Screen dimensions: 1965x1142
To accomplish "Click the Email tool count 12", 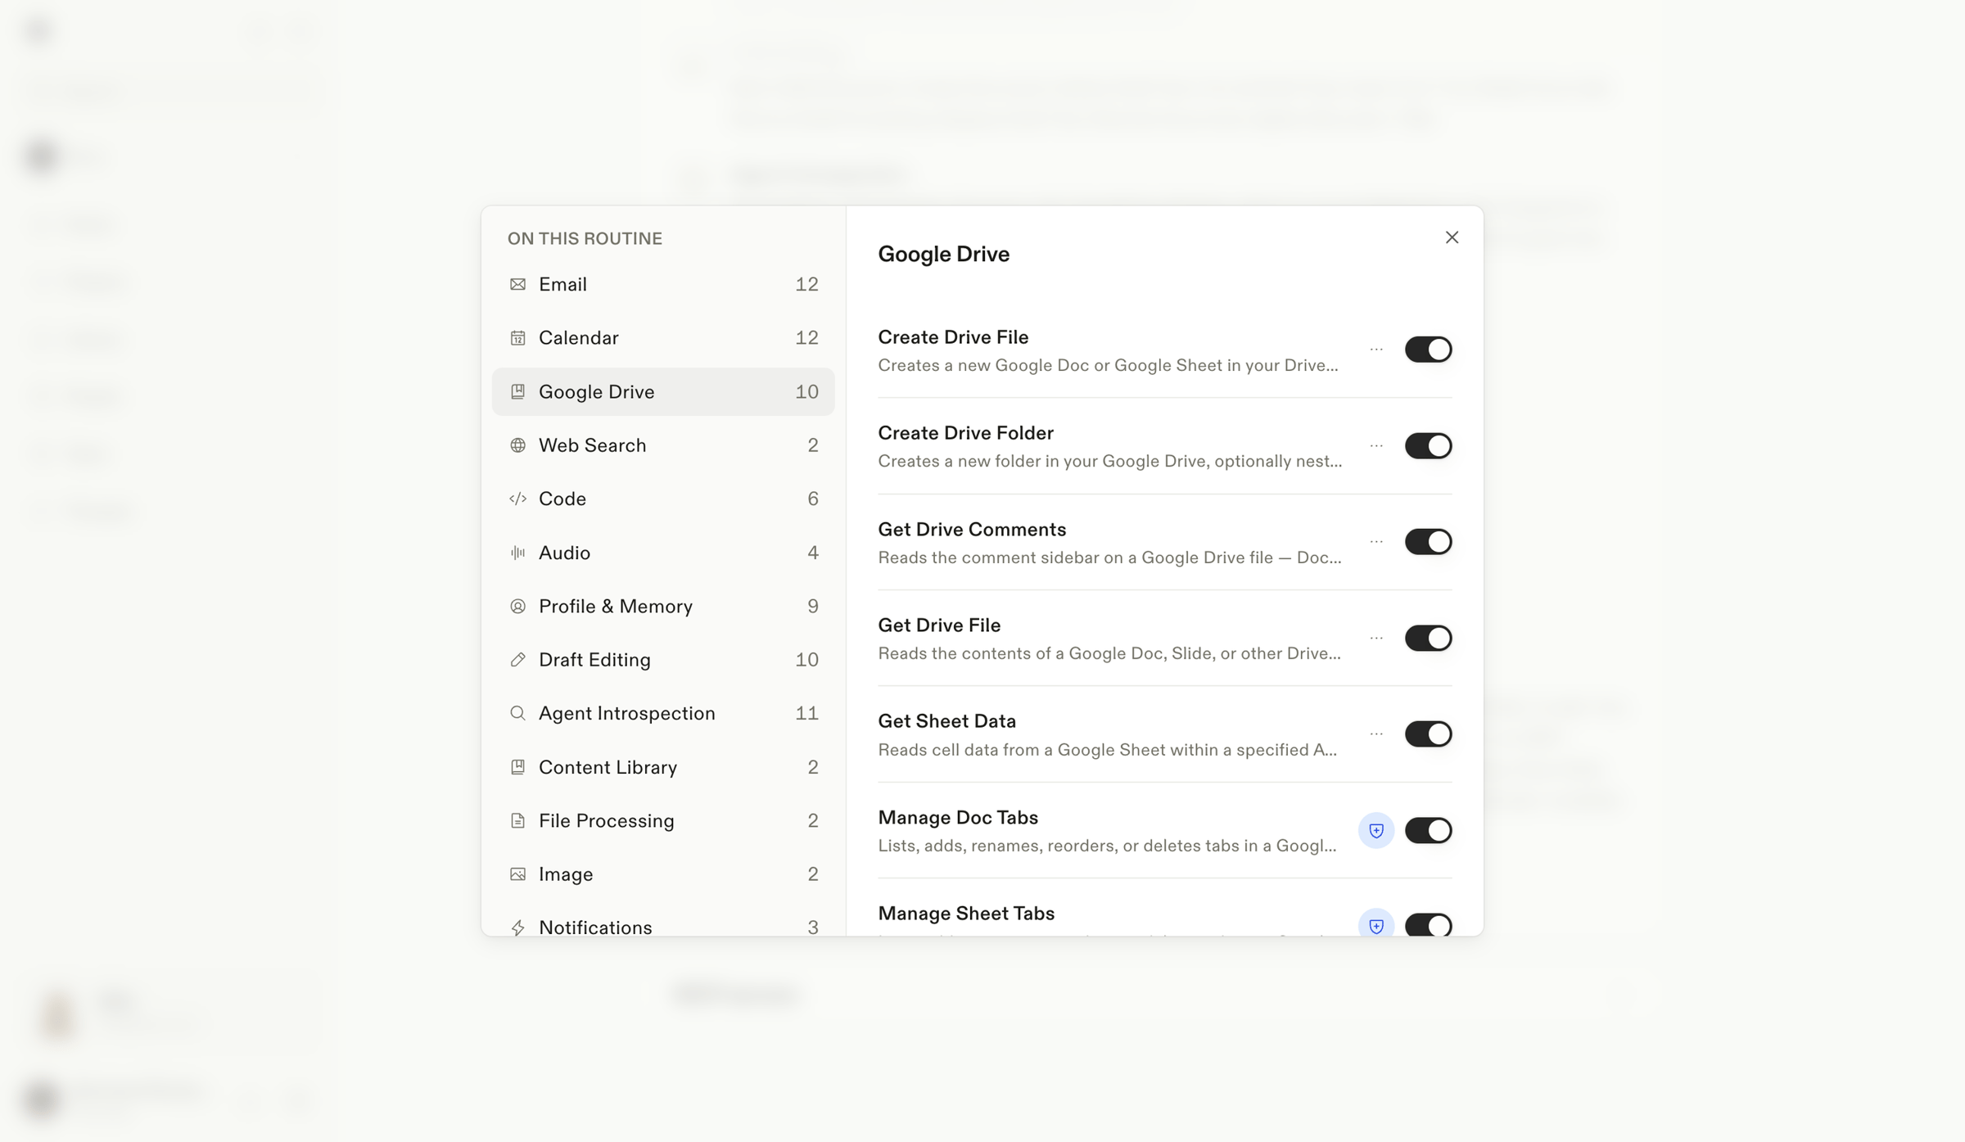I will [x=806, y=284].
